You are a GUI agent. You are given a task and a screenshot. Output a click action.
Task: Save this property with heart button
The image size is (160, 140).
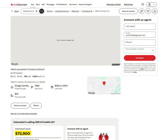148,11
